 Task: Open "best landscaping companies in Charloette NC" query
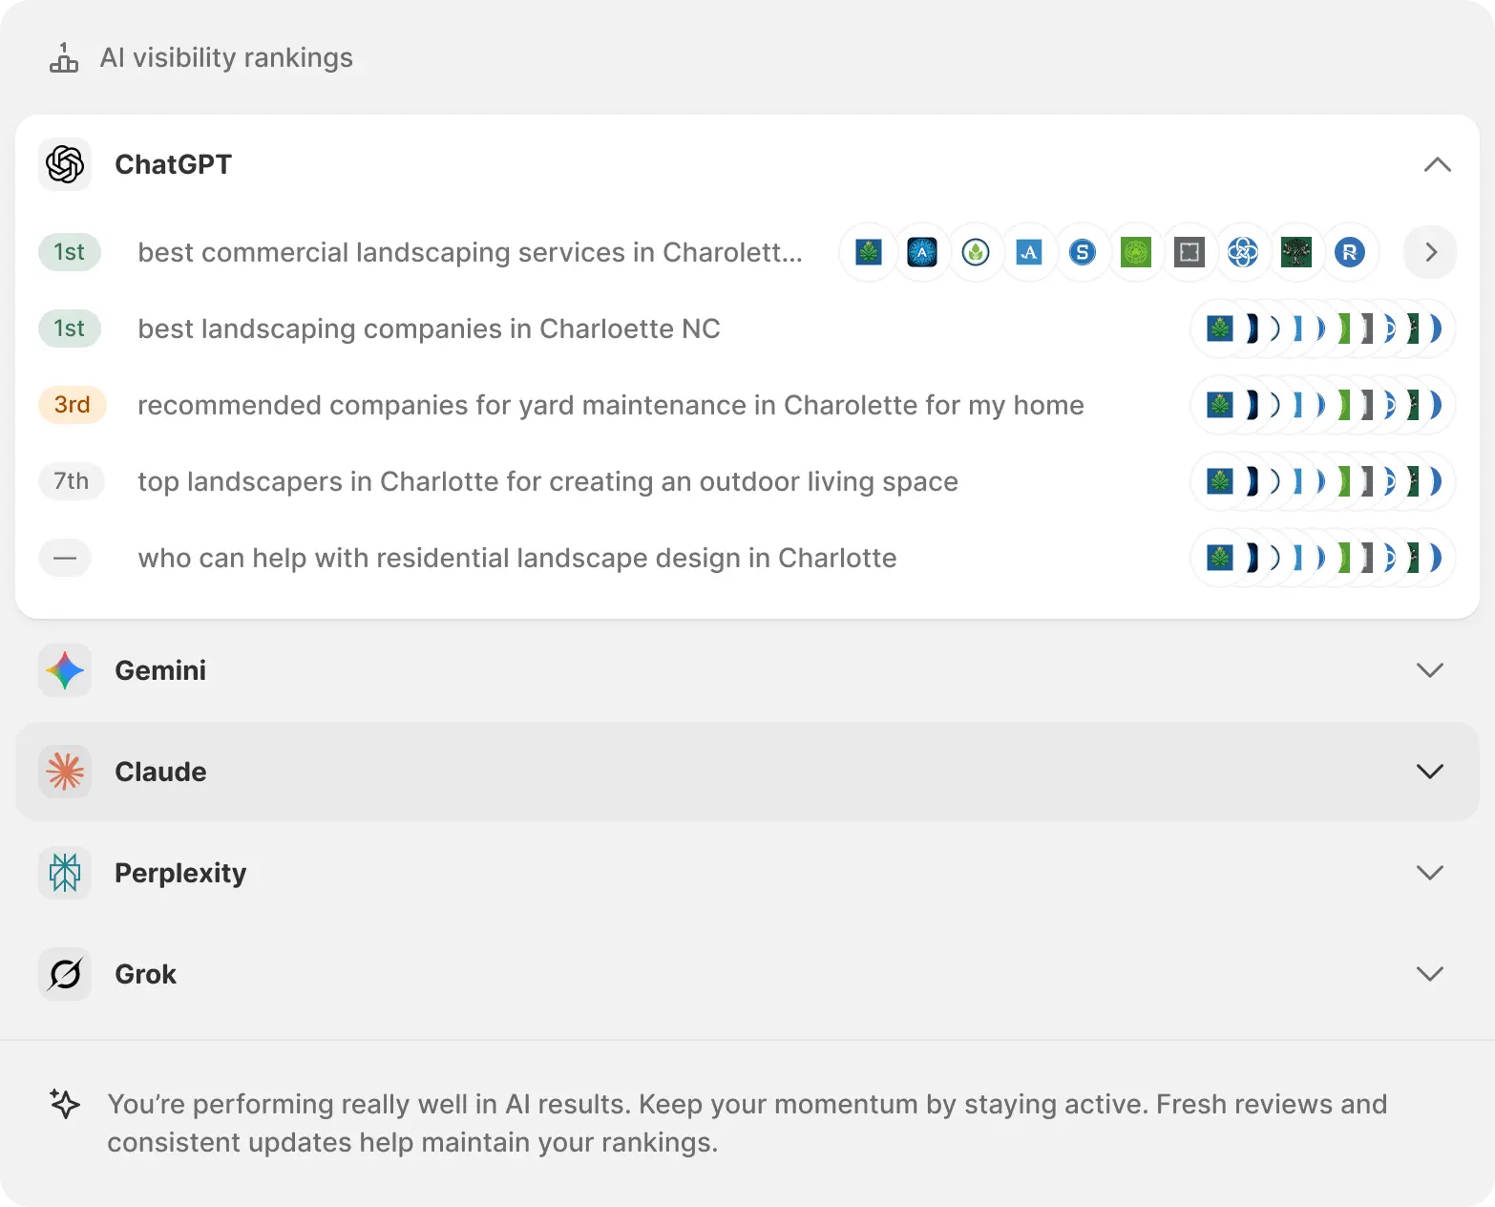click(429, 328)
